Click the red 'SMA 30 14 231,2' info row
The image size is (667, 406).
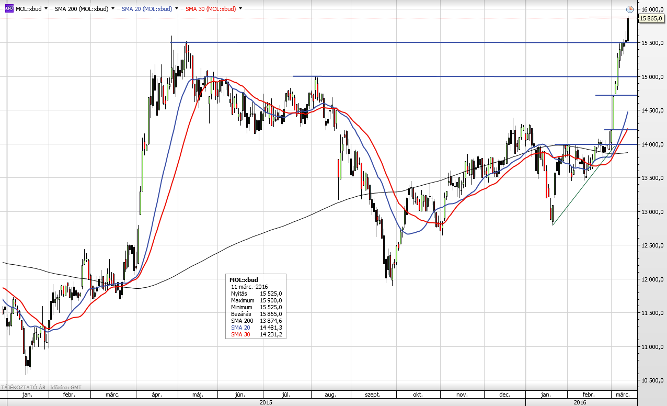256,334
